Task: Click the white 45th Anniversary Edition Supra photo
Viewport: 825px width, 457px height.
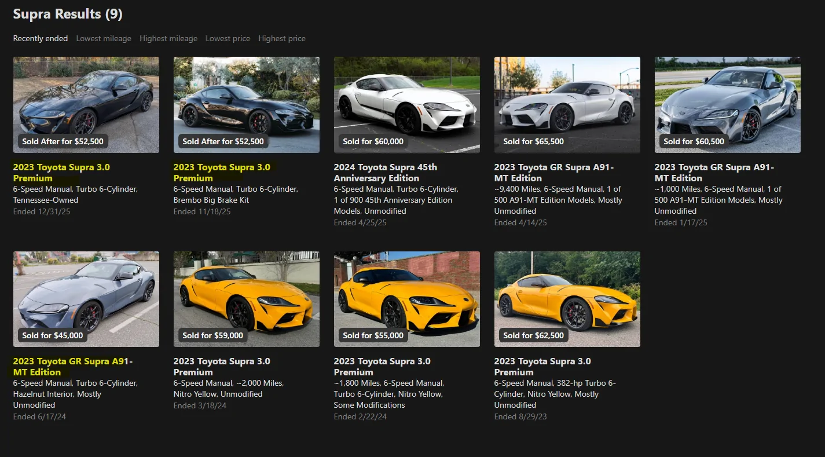Action: point(407,105)
